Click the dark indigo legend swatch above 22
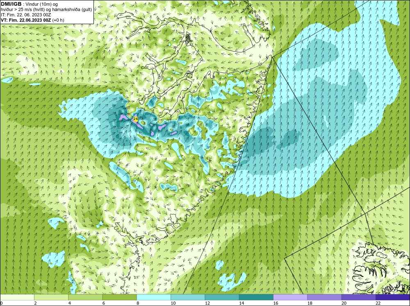The width and height of the screenshot is (410, 306). point(393,297)
